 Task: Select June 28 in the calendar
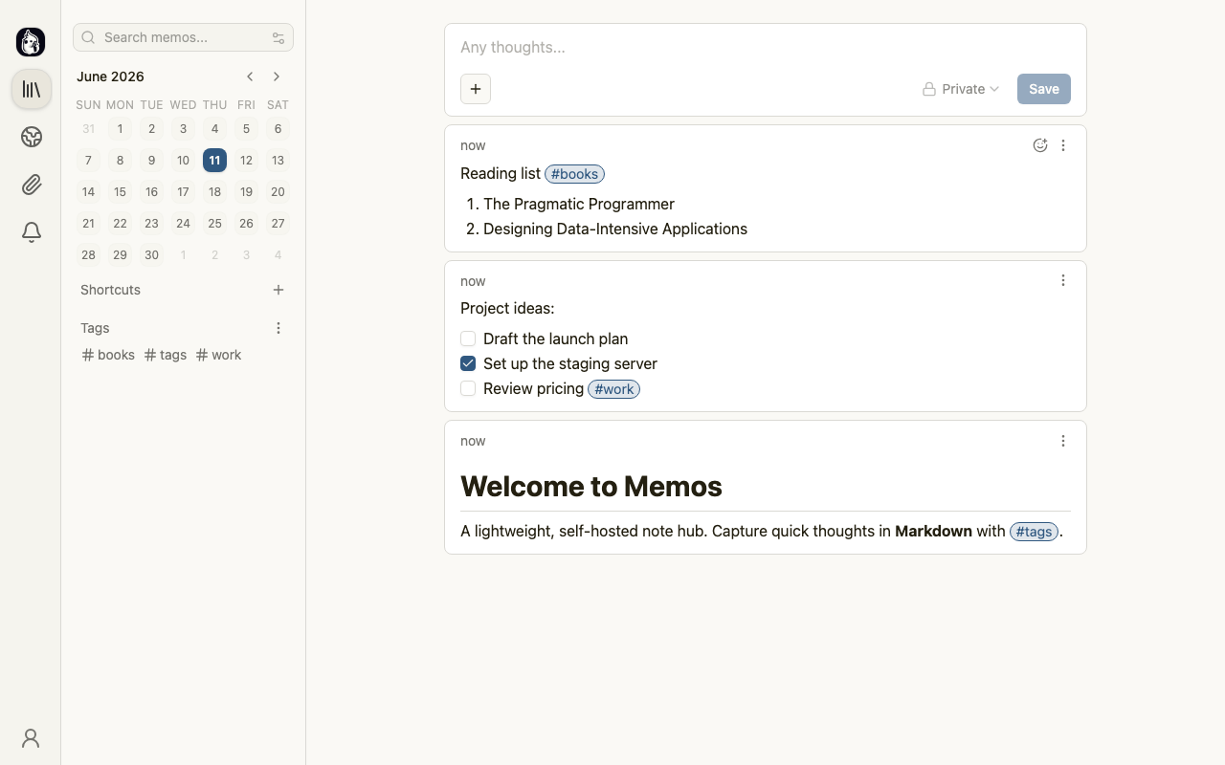88,255
